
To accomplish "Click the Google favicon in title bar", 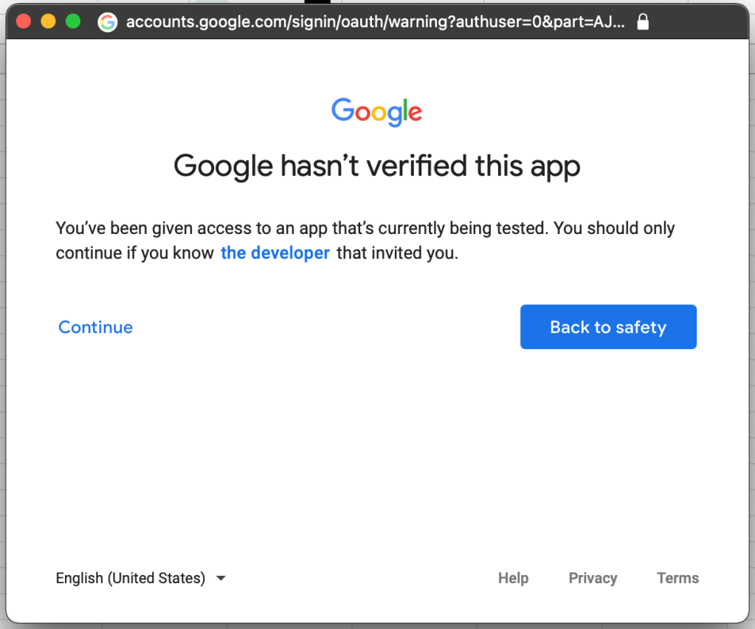I will [x=108, y=22].
